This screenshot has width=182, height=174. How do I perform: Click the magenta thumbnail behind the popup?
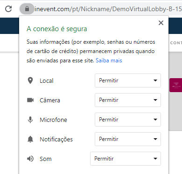tap(175, 85)
